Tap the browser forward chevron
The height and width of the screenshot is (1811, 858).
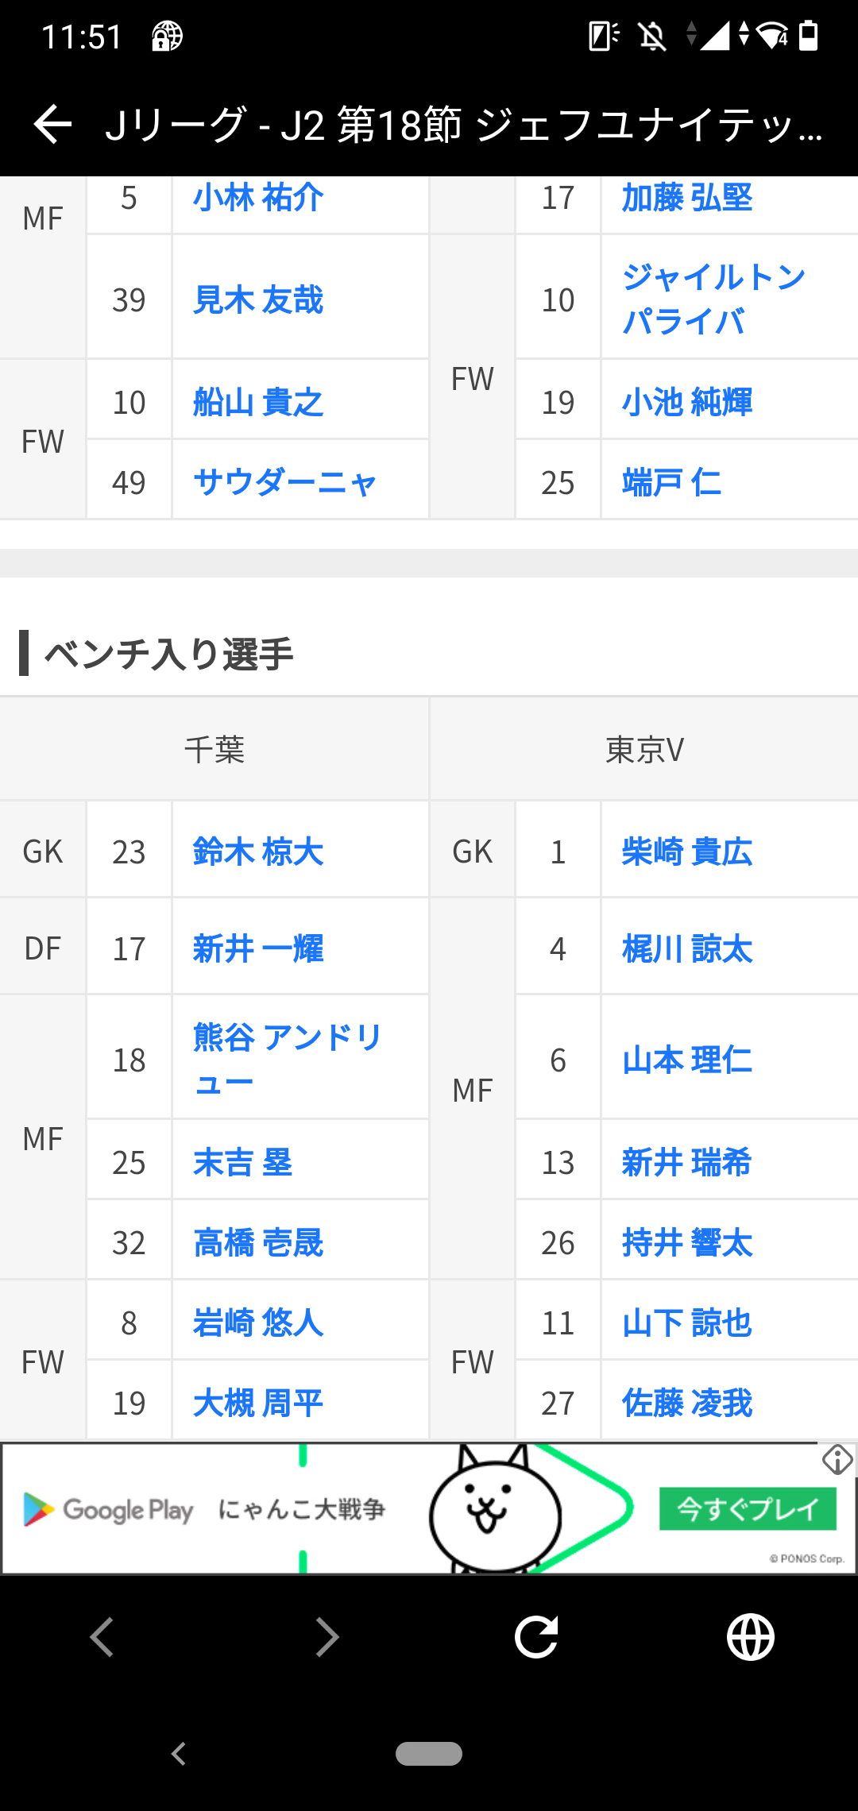[x=327, y=1637]
